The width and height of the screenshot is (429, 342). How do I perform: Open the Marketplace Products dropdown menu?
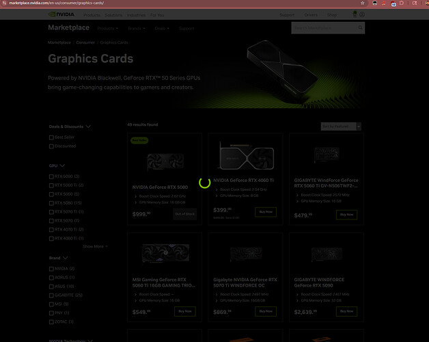(x=107, y=29)
